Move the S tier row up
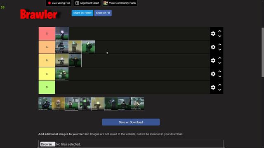The height and width of the screenshot is (148, 264). 220,31
